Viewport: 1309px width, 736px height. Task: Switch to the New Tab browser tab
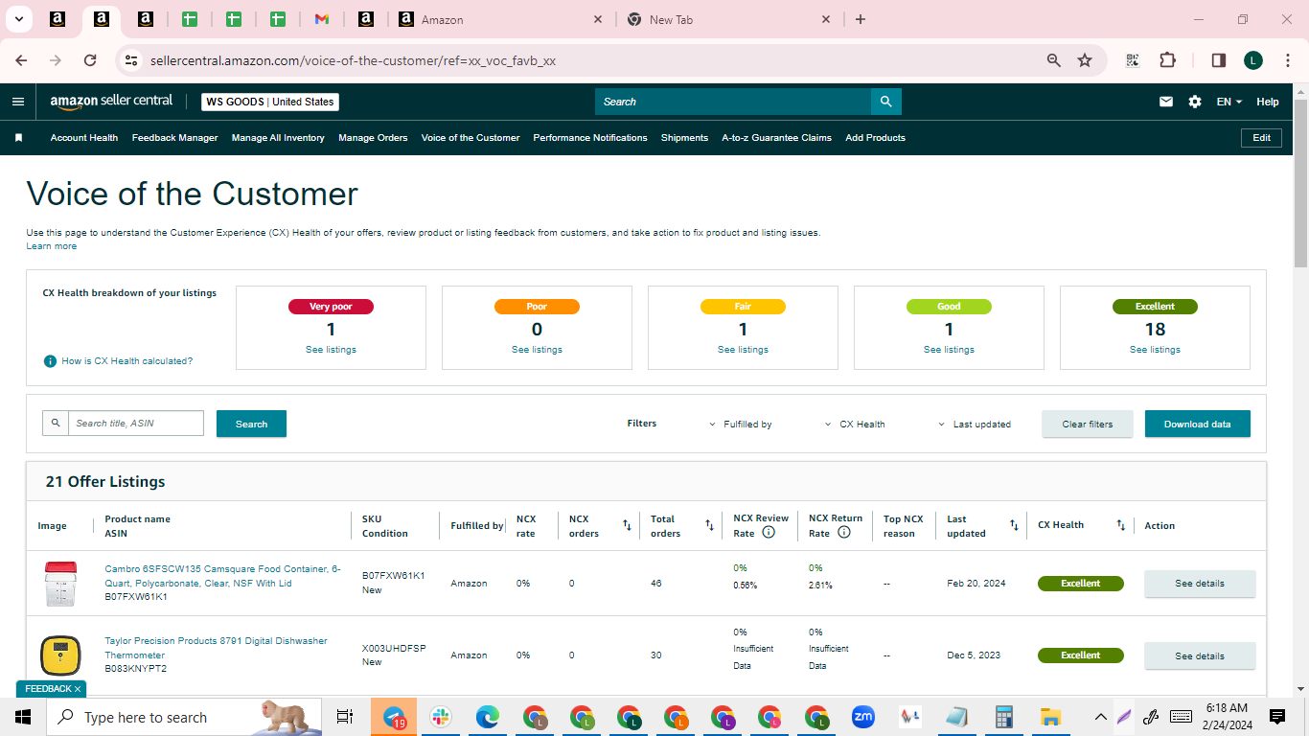(x=729, y=19)
